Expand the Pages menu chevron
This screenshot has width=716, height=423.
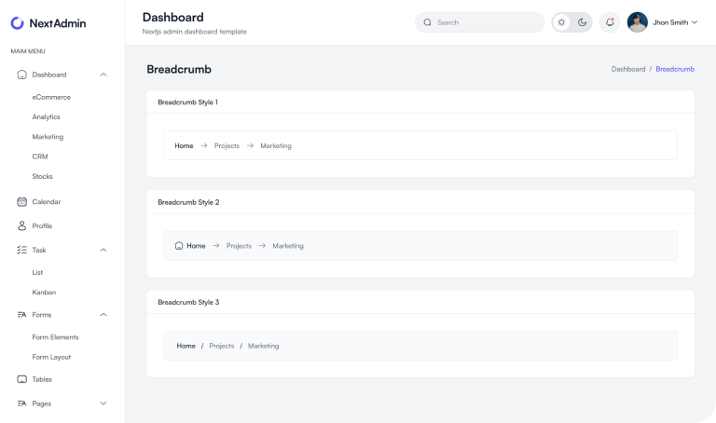click(103, 403)
